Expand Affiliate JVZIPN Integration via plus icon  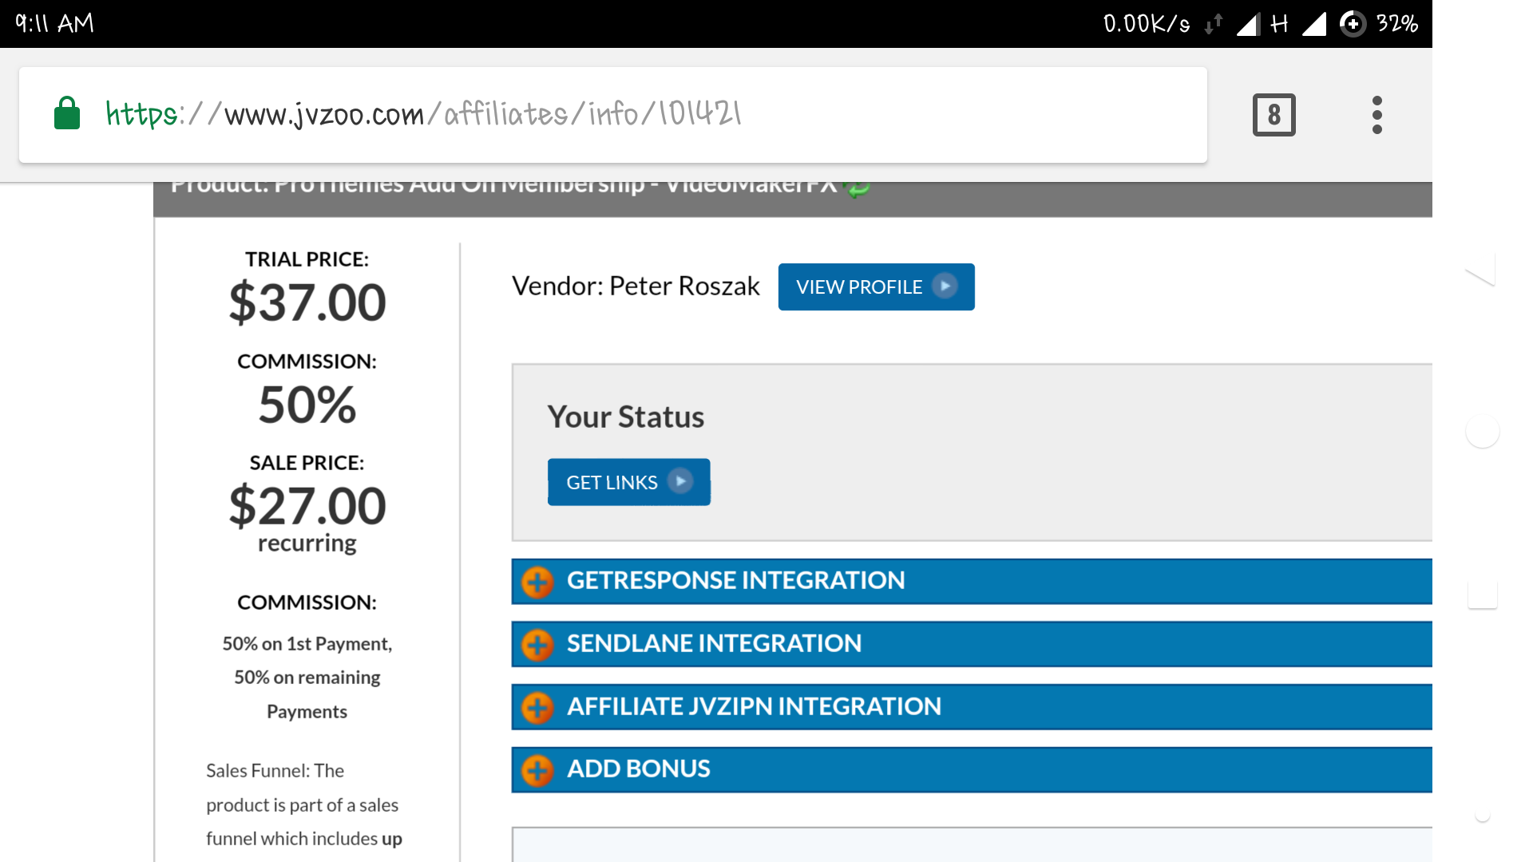537,707
